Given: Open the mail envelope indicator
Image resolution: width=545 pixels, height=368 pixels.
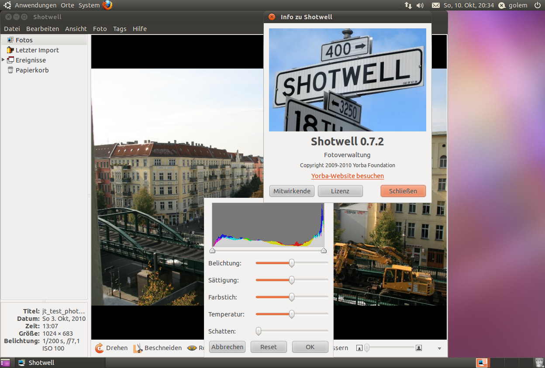Looking at the screenshot, I should tap(435, 5).
